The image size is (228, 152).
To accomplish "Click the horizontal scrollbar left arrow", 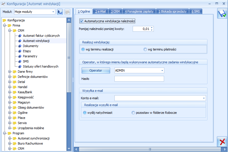I will 76,149.
